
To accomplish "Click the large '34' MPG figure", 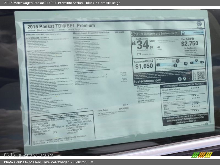I will (x=142, y=45).
